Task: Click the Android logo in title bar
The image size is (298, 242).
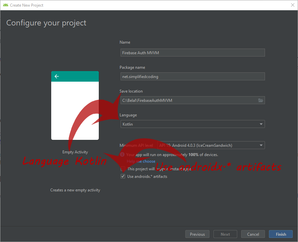Action: point(6,5)
